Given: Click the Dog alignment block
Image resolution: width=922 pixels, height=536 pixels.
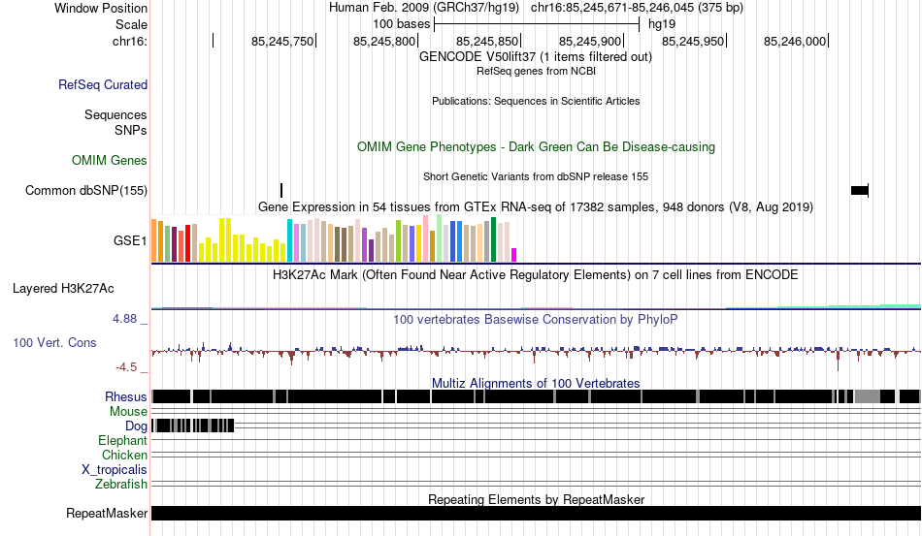Looking at the screenshot, I should click(193, 426).
